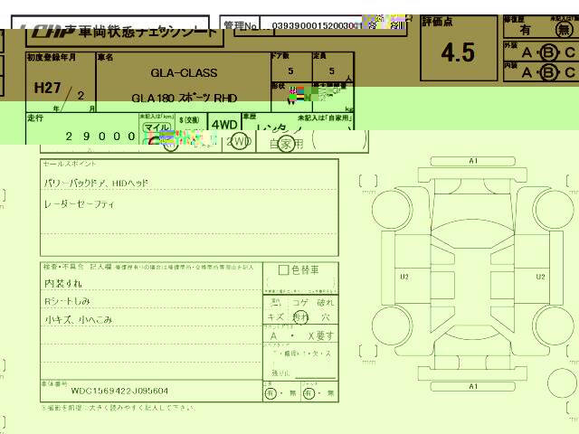Select the 'X要す' windshield option
The height and width of the screenshot is (434, 579).
(x=320, y=335)
